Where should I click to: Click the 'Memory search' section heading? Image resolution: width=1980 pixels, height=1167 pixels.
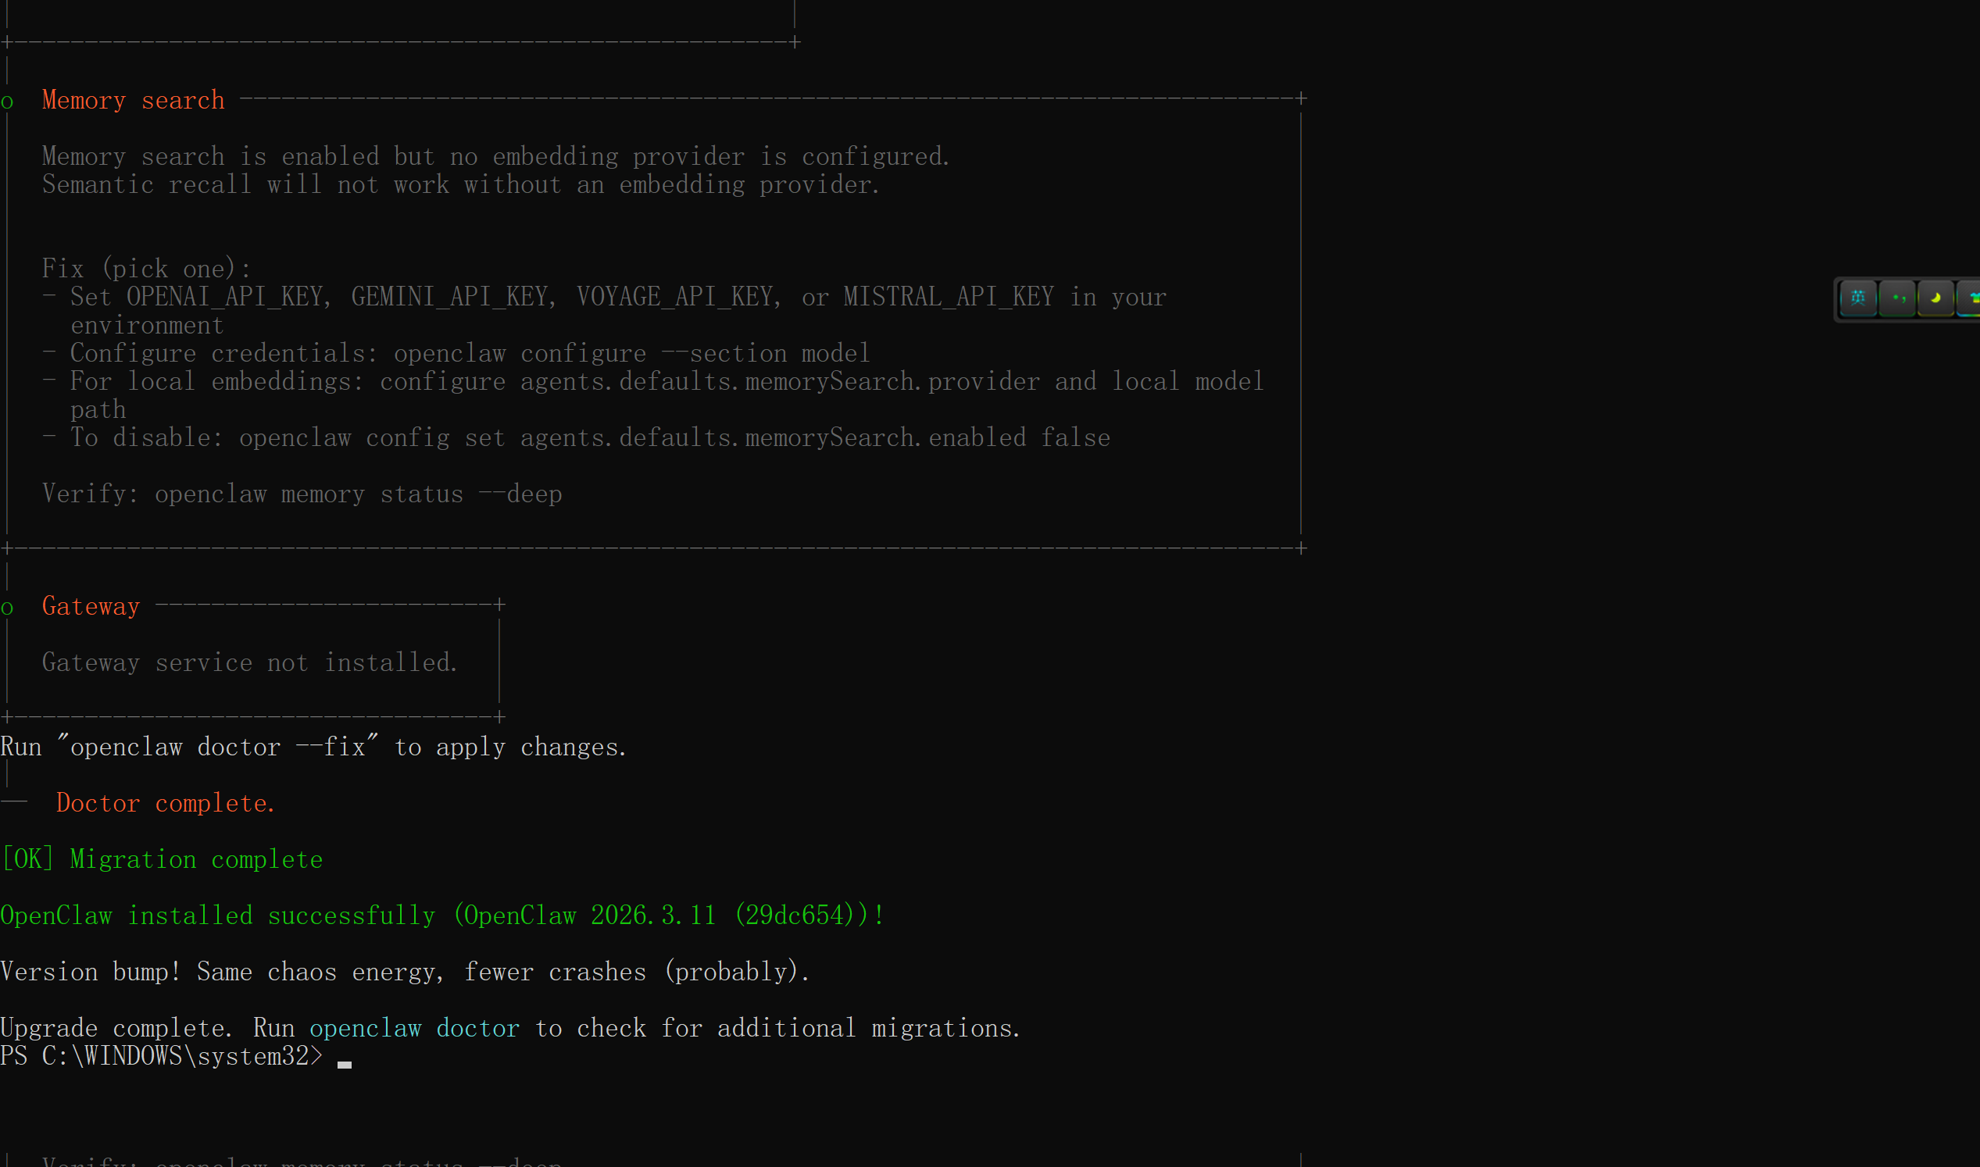[x=133, y=101]
